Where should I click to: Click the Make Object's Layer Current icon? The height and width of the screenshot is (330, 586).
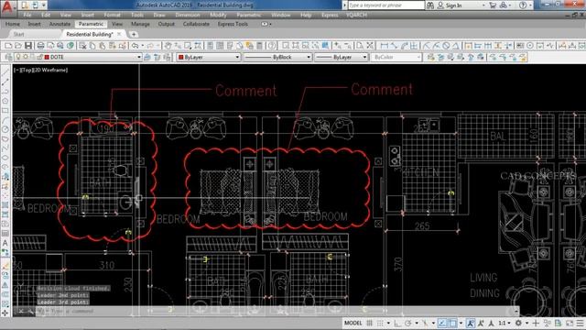coord(147,57)
